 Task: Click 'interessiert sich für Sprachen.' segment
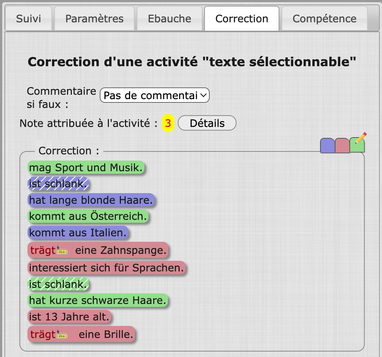click(x=106, y=268)
